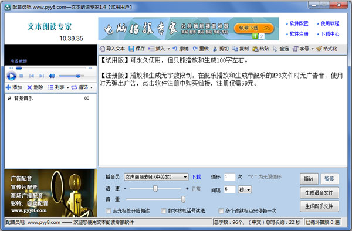Select the 背景音乐 track in the playlist
Screen dimensions: 352x231
50,98
